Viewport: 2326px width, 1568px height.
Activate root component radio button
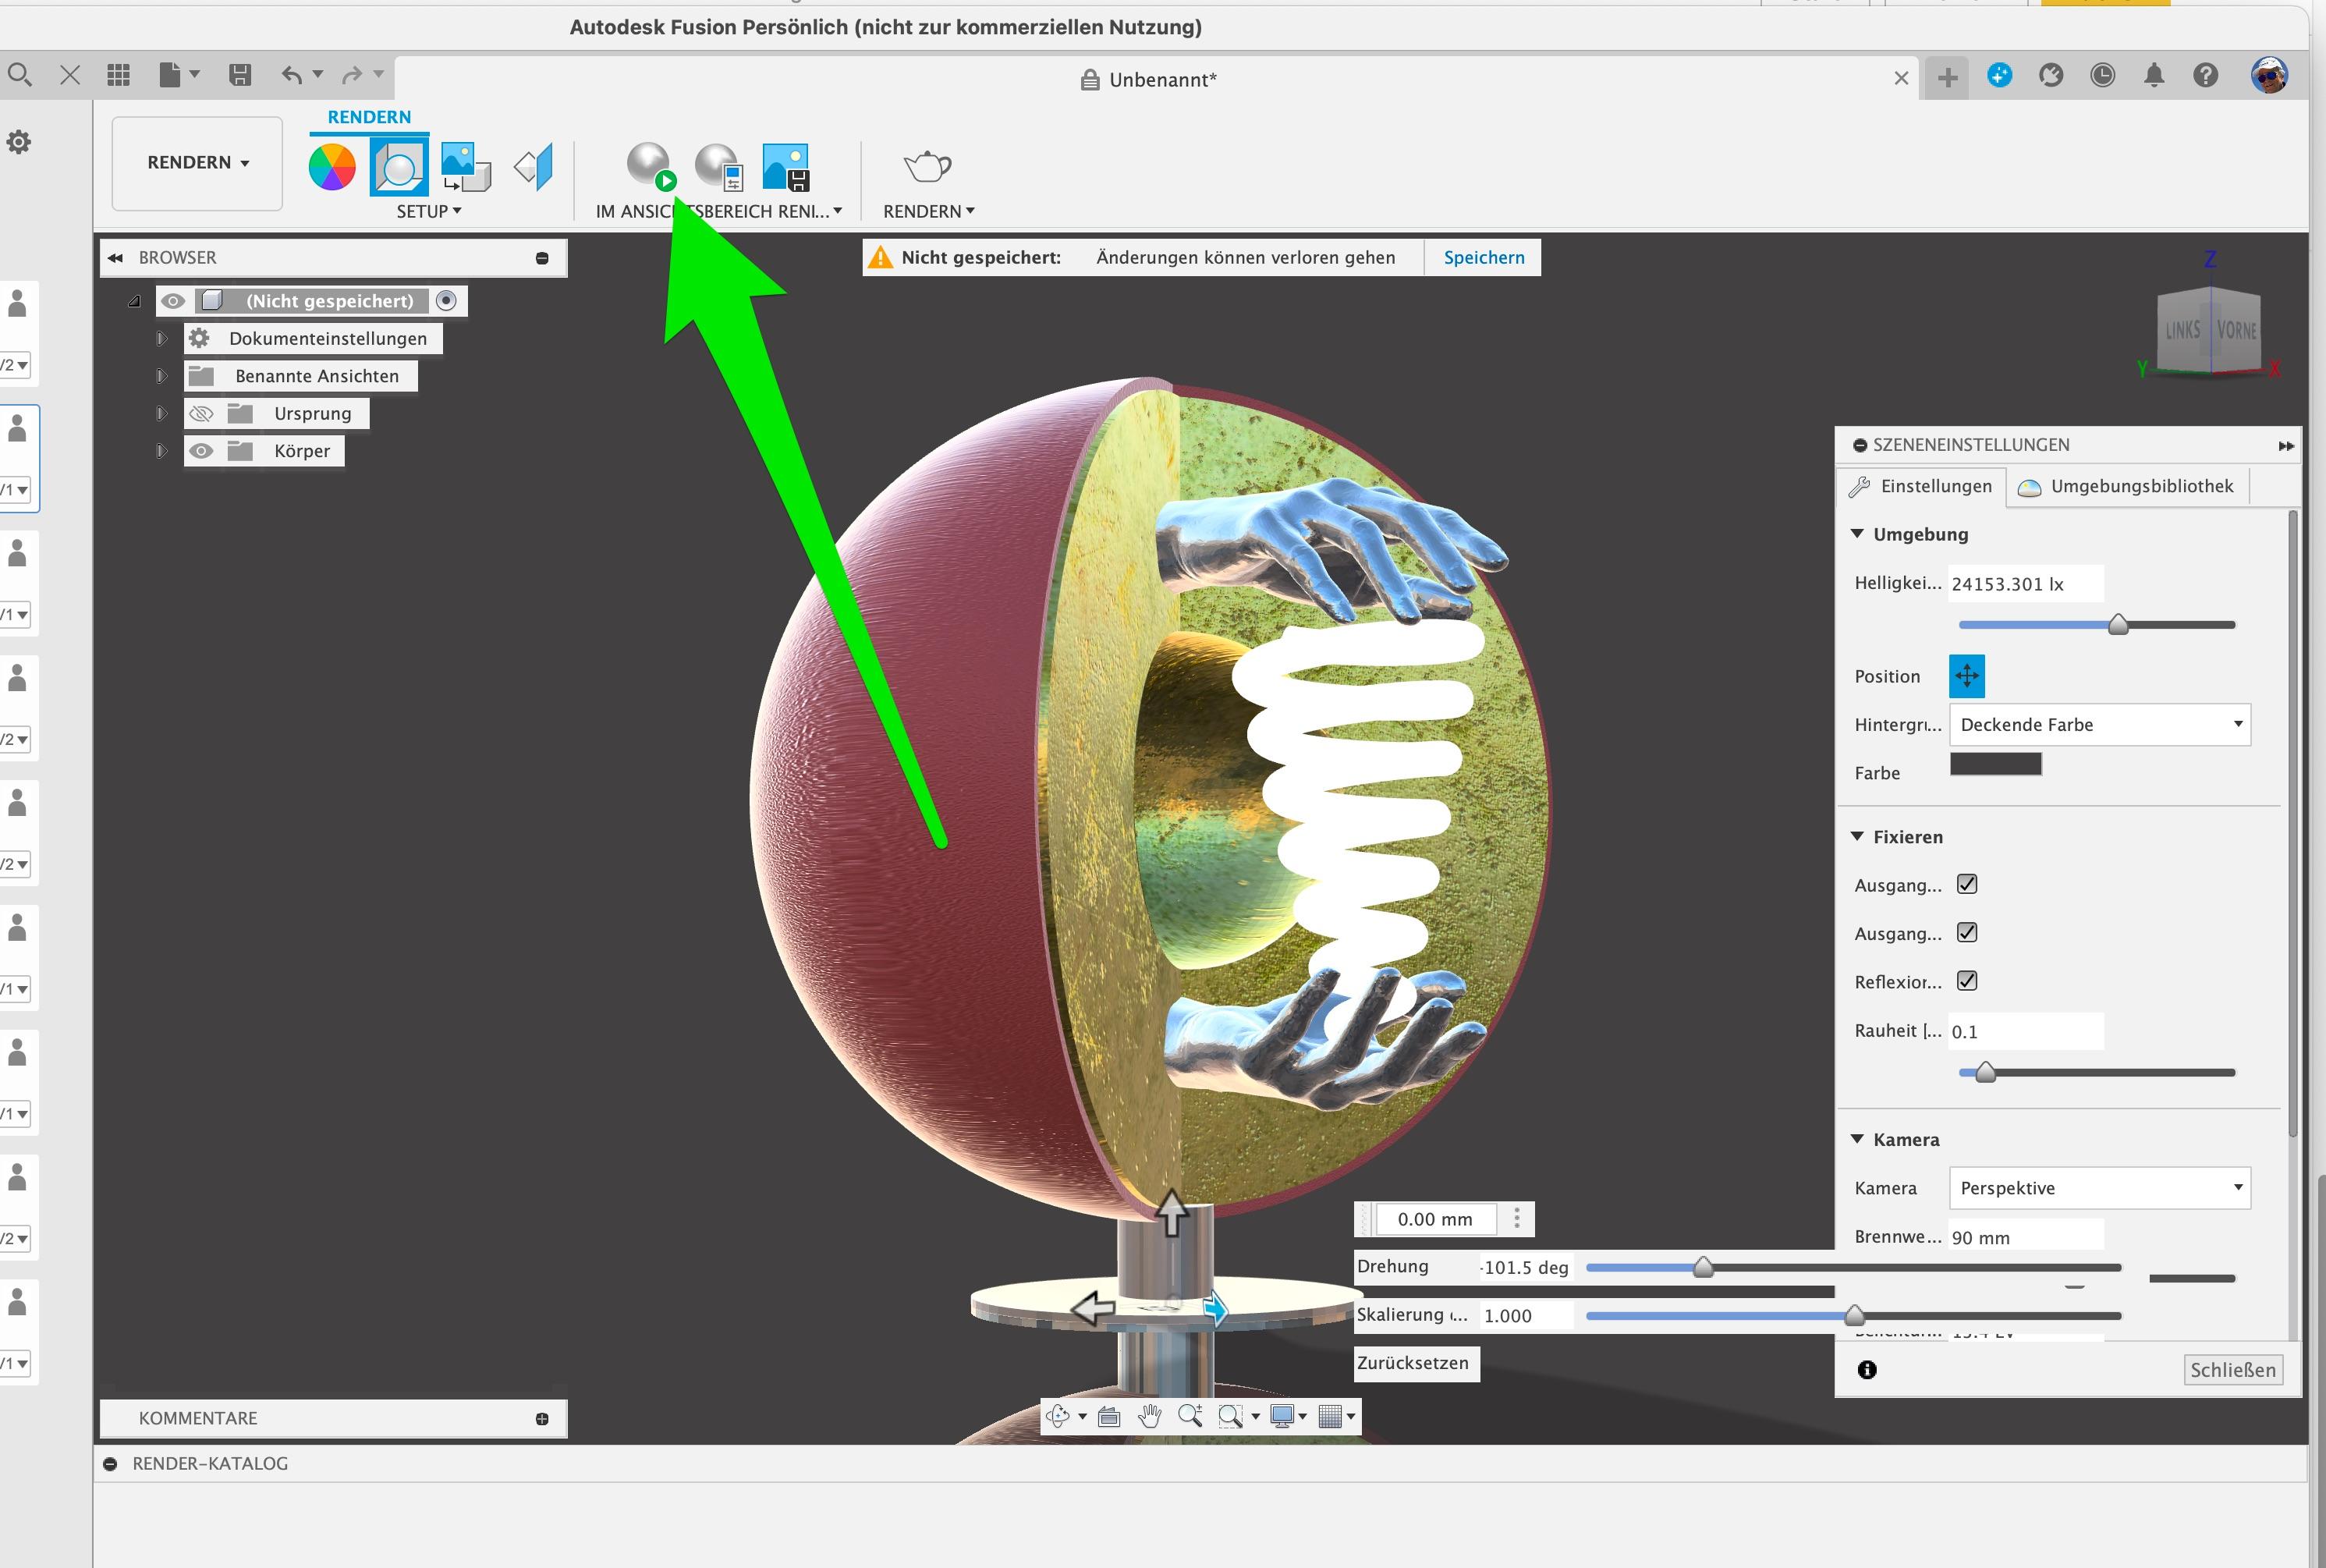click(x=447, y=300)
